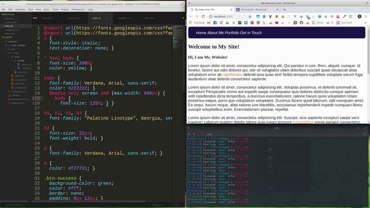This screenshot has height=208, width=370.
Task: Open the Preferences menu
Action: point(78,10)
